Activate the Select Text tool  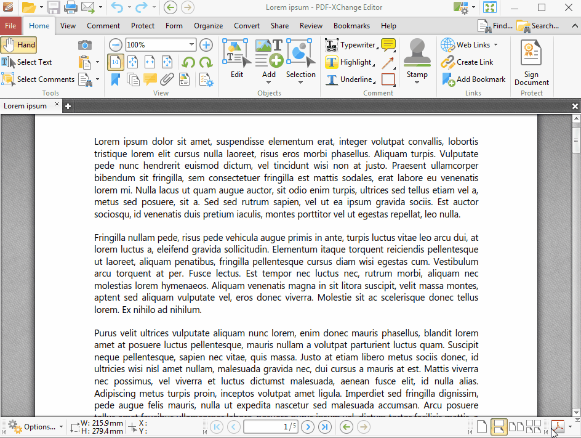pyautogui.click(x=26, y=62)
